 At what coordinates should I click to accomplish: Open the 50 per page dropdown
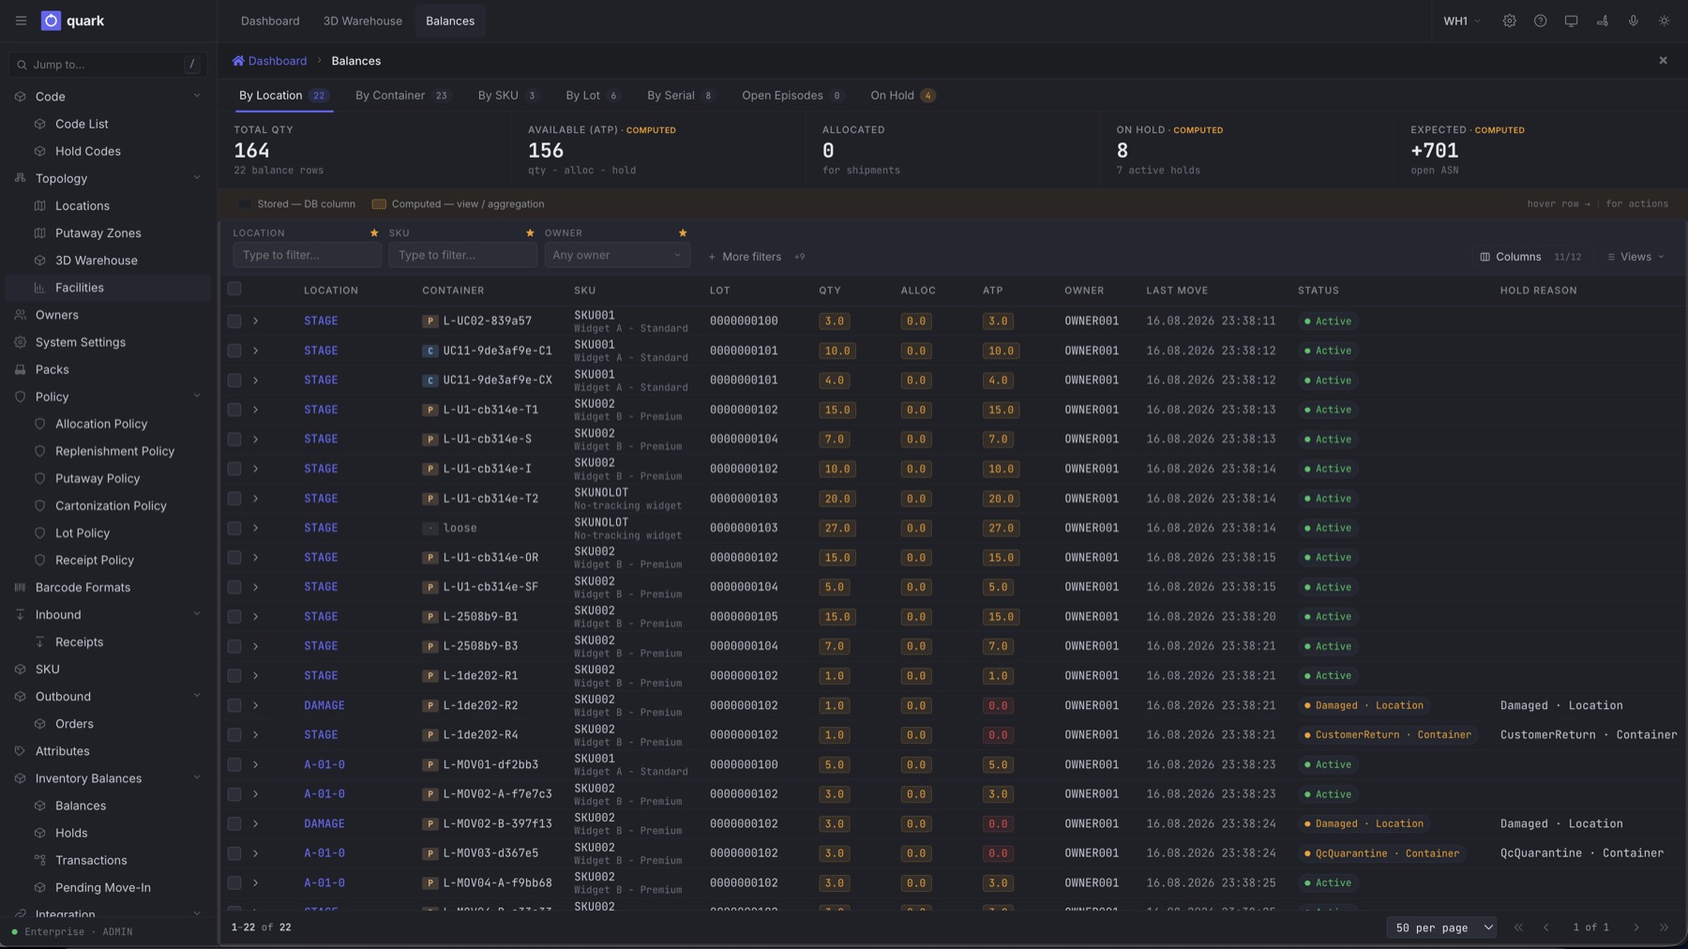[x=1441, y=927]
